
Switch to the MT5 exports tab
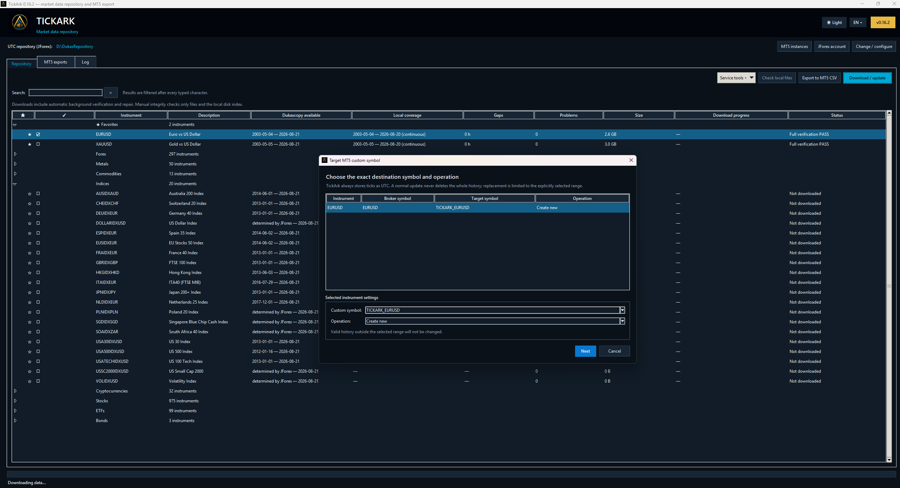click(55, 62)
